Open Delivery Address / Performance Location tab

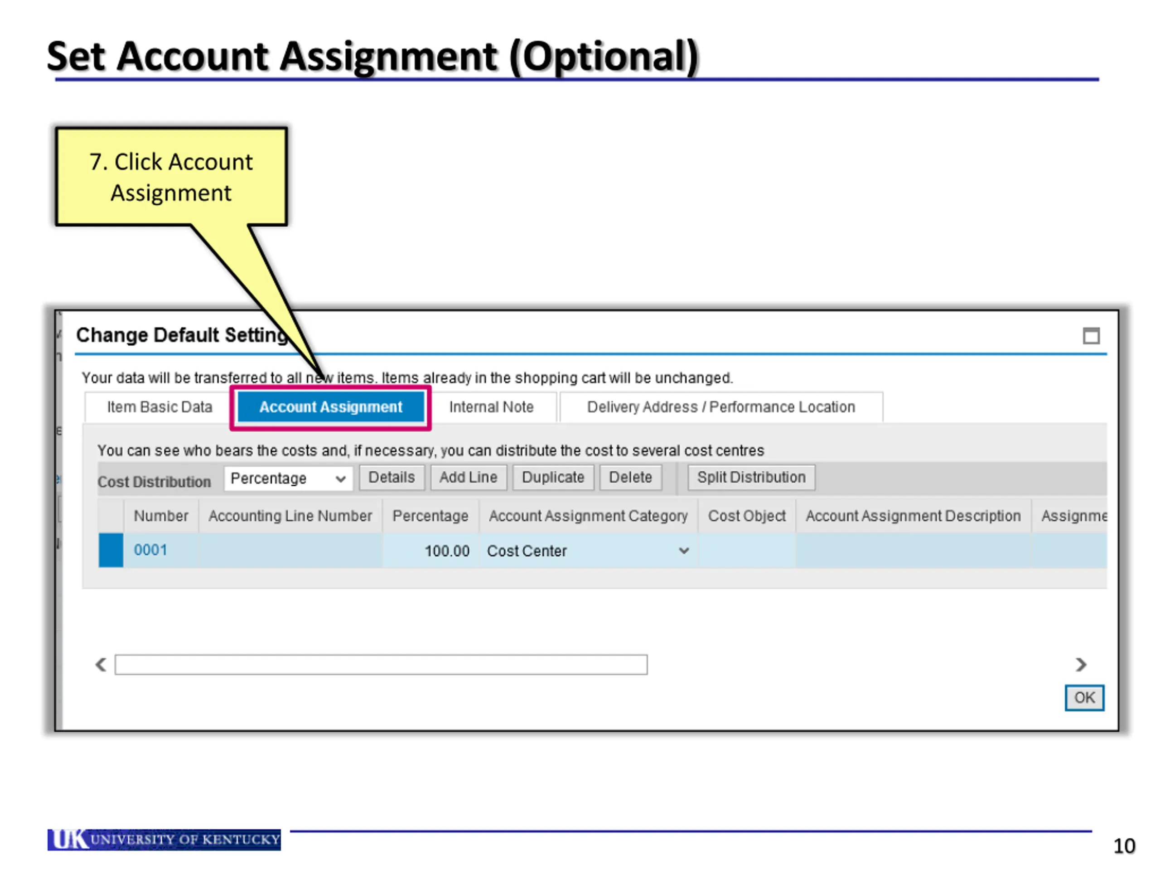(720, 407)
